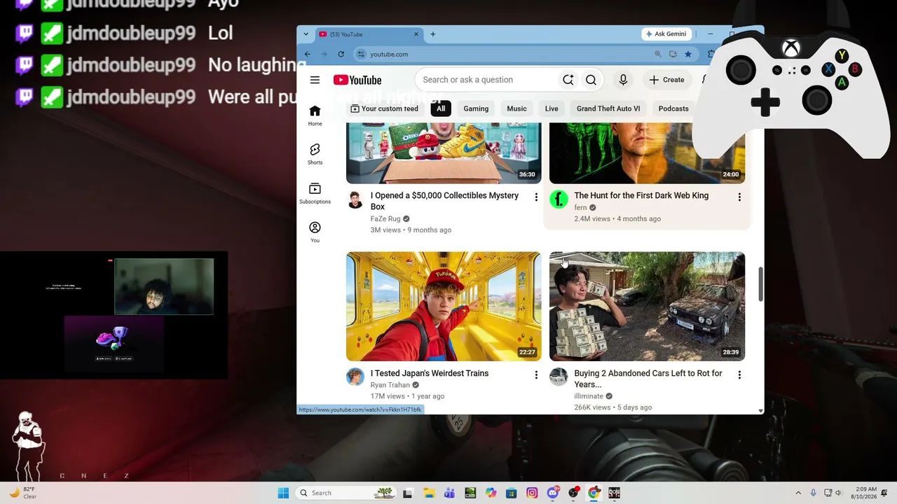Viewport: 897px width, 504px height.
Task: Open the YouTube guide hamburger menu
Action: pos(315,80)
